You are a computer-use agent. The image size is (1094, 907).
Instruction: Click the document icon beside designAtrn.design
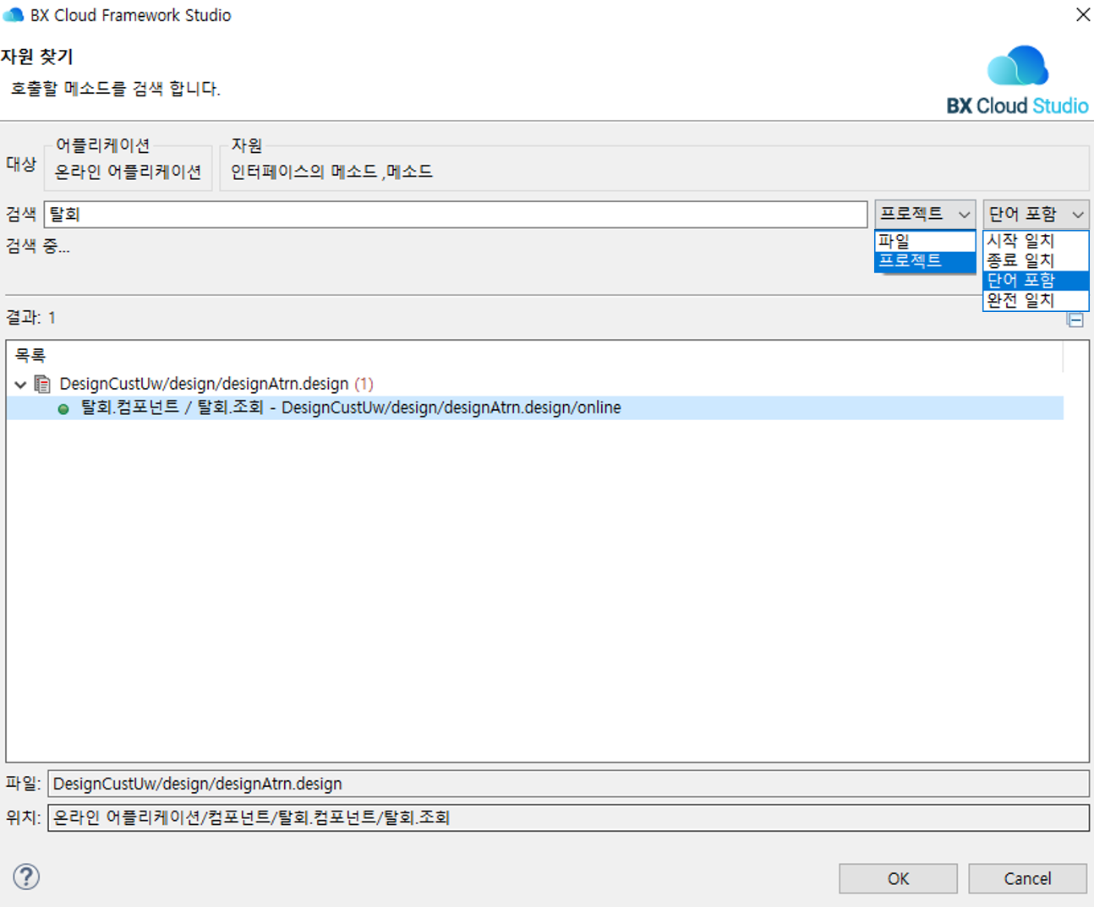41,384
